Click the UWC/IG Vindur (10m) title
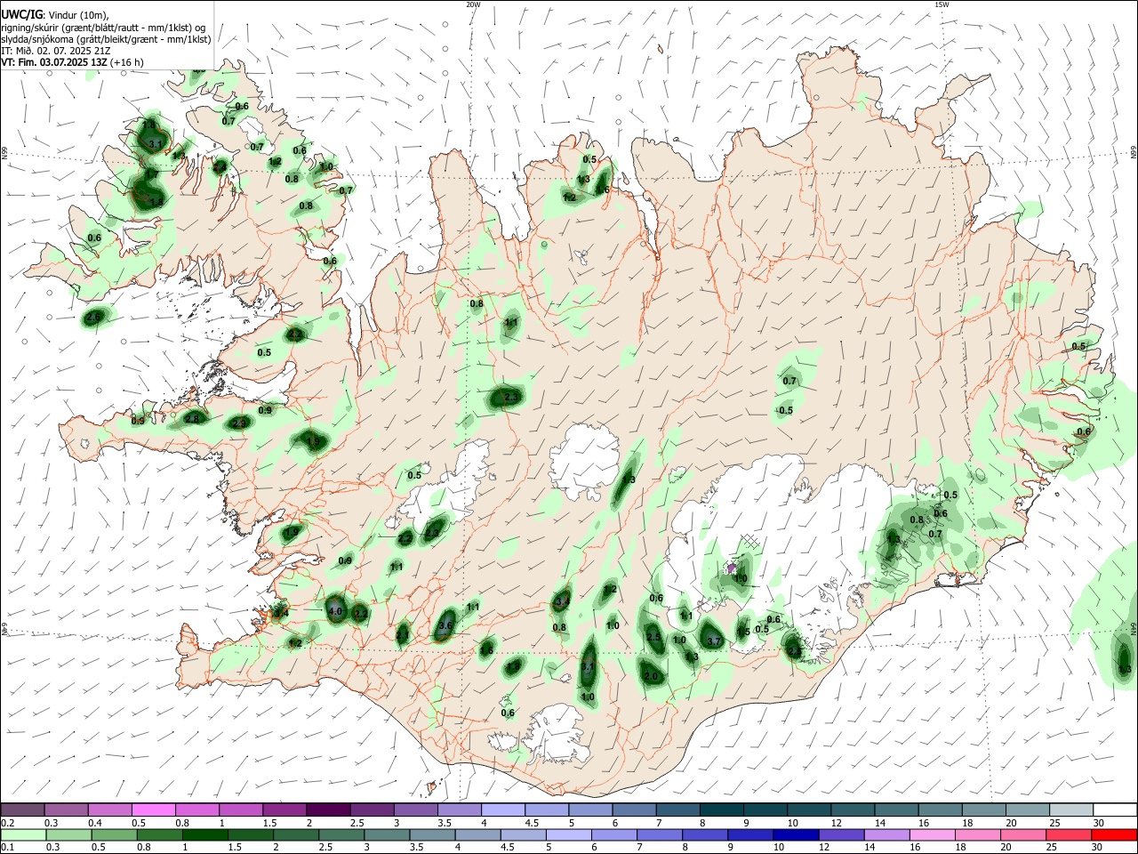This screenshot has height=854, width=1138. click(x=55, y=15)
